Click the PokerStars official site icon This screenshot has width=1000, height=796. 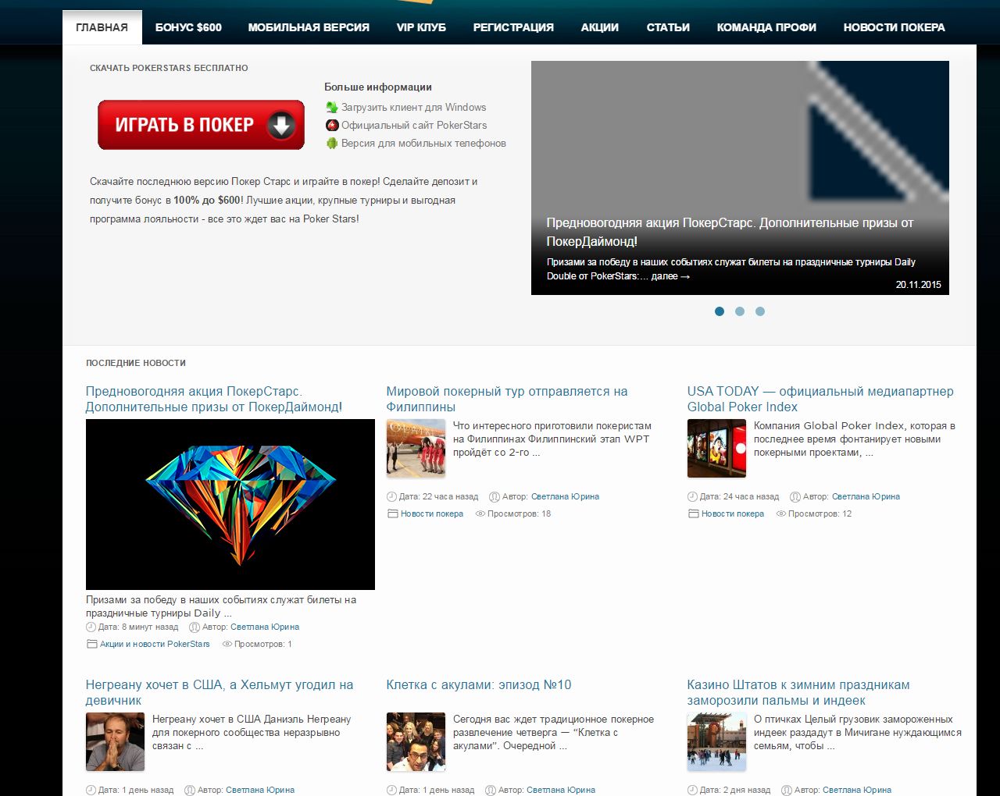pos(332,126)
